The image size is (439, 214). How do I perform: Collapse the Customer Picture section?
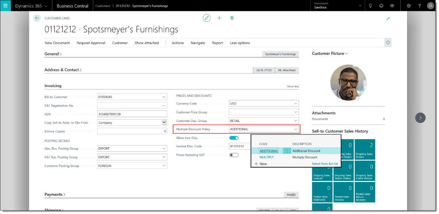pos(330,53)
